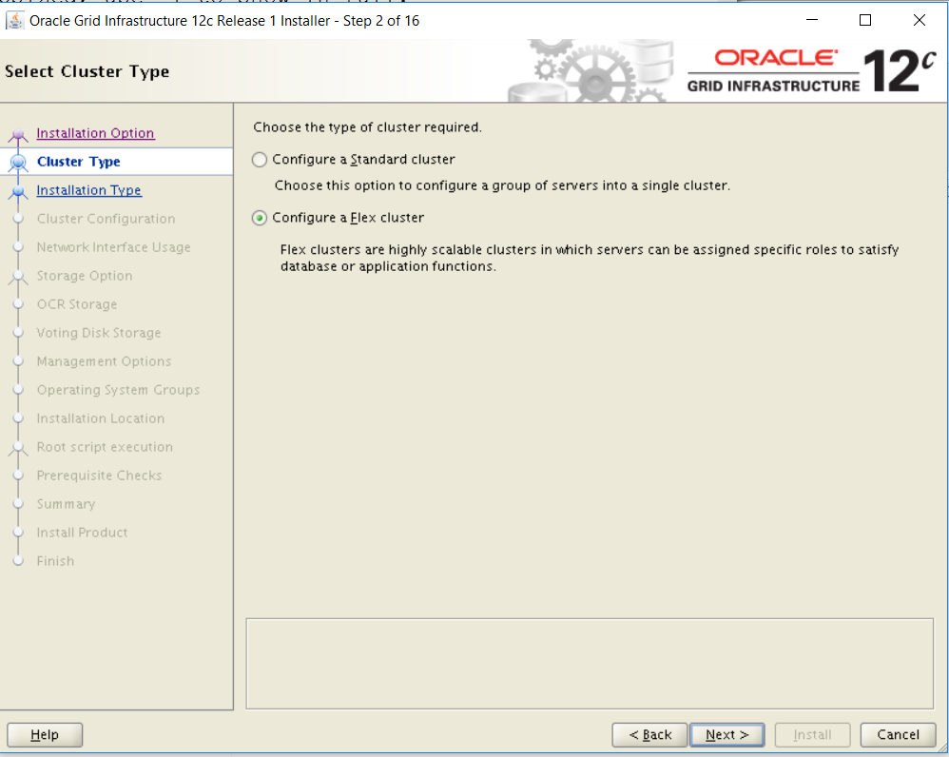Click the Installation Location step label
The width and height of the screenshot is (949, 757).
pyautogui.click(x=101, y=418)
